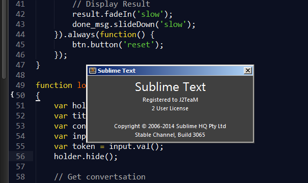Click the vertical scrollbar thumb in the editor
308x183 pixels.
(x=4, y=39)
